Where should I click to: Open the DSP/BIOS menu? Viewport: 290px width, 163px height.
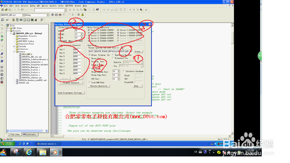(x=69, y=6)
